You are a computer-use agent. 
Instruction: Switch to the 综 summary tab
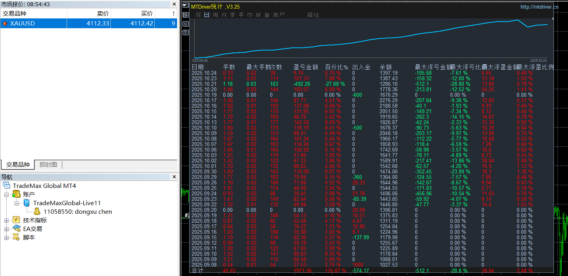[198, 15]
